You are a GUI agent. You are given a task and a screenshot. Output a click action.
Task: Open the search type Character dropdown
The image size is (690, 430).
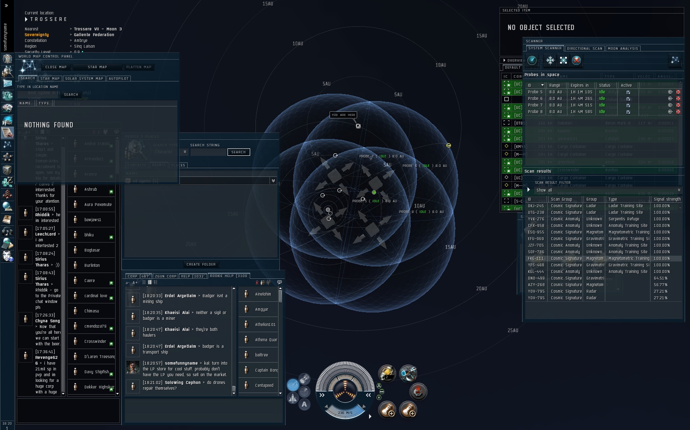(x=185, y=152)
